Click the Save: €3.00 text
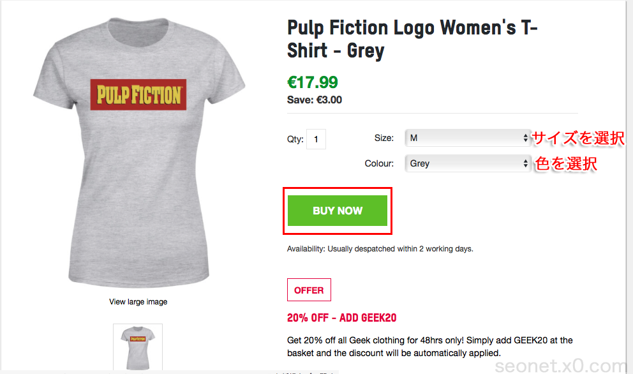 [x=315, y=100]
